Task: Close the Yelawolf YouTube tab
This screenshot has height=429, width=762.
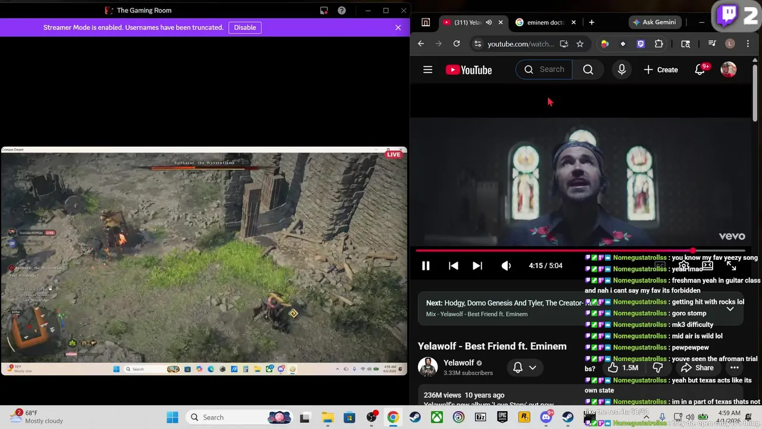Action: tap(500, 23)
